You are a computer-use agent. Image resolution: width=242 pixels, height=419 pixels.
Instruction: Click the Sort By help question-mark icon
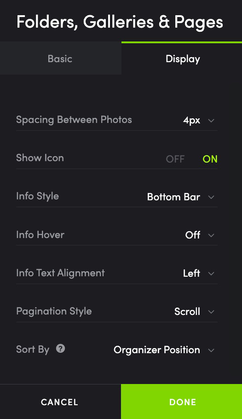click(x=60, y=349)
